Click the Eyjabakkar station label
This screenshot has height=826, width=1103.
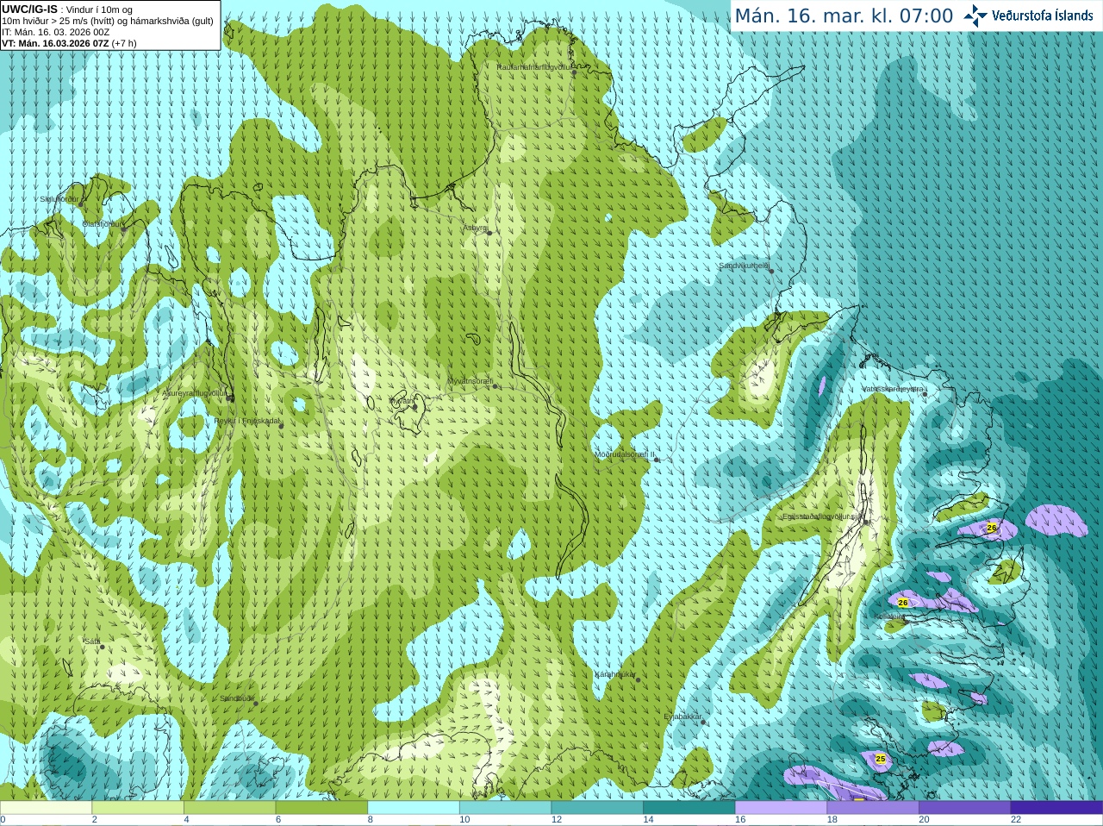(x=683, y=716)
